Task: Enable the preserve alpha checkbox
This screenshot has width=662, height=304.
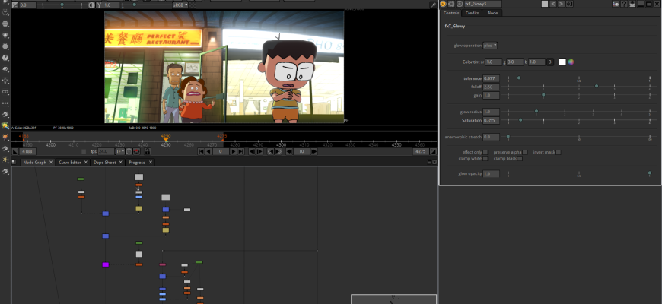Action: (x=525, y=152)
